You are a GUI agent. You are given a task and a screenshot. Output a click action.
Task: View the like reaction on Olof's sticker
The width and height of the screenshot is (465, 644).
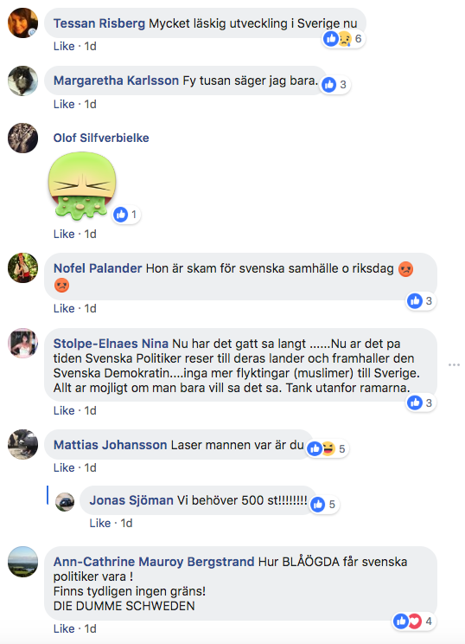127,215
